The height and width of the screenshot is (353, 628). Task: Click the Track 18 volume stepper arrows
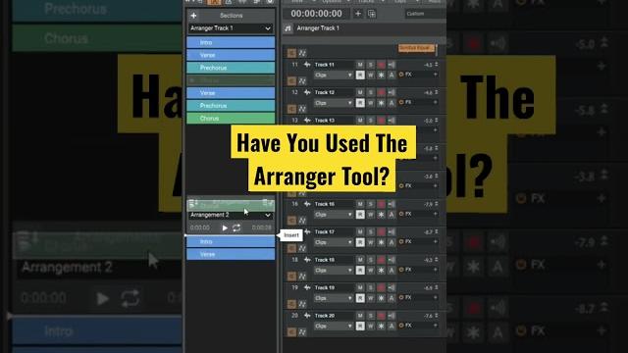(x=437, y=260)
